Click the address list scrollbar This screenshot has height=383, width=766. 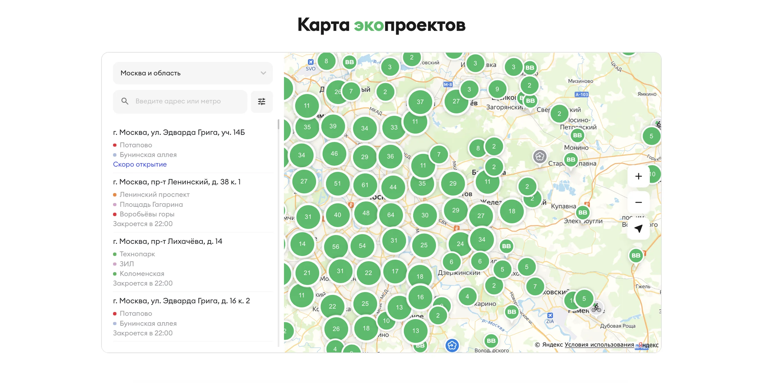pyautogui.click(x=278, y=124)
